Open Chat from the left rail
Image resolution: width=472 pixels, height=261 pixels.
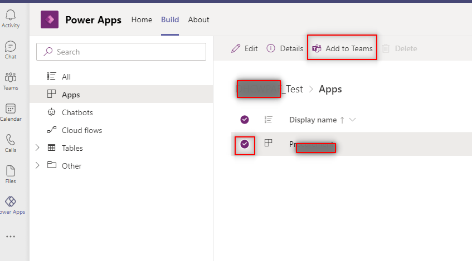click(x=10, y=50)
